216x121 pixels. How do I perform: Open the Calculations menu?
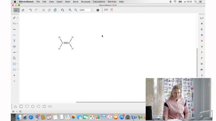(99, 2)
